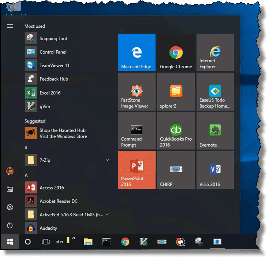Open the Microsoft Edge tile
268x257 pixels.
click(x=137, y=52)
